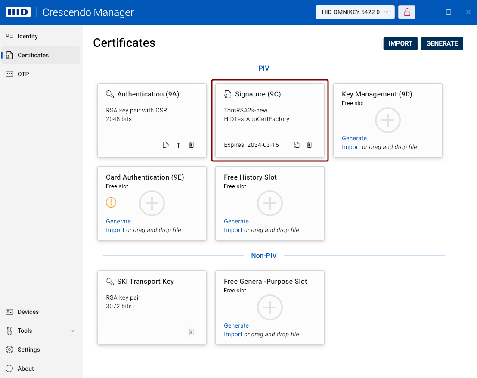477x378 pixels.
Task: Click the "SKI Transport Key" card title
Action: (x=146, y=281)
